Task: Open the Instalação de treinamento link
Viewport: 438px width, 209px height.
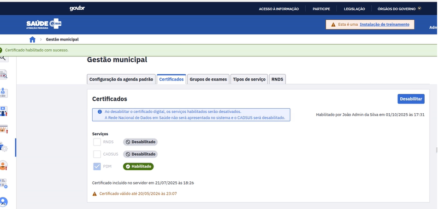Action: click(384, 24)
